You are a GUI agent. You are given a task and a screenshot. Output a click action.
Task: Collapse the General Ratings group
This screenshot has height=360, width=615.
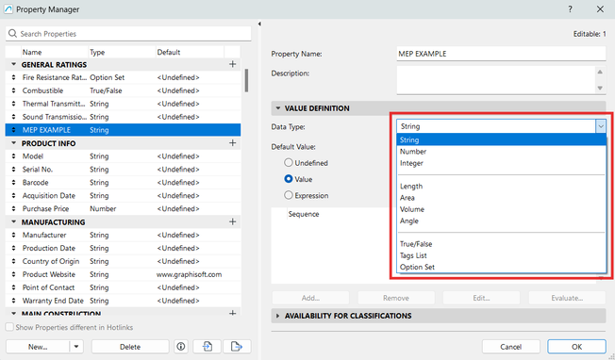pyautogui.click(x=14, y=64)
